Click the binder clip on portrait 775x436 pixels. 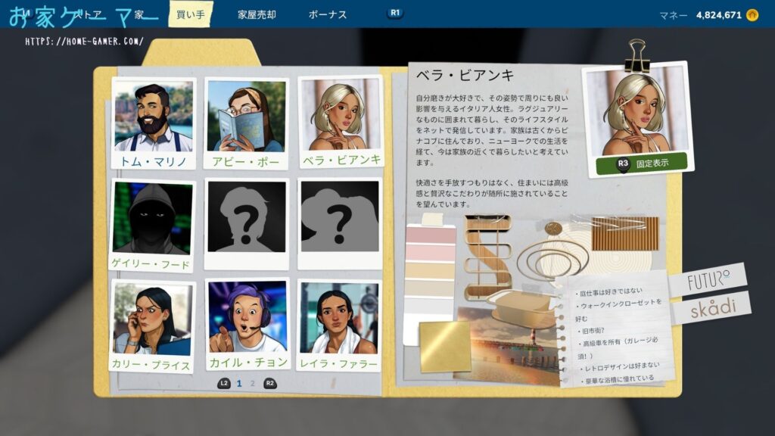(636, 55)
